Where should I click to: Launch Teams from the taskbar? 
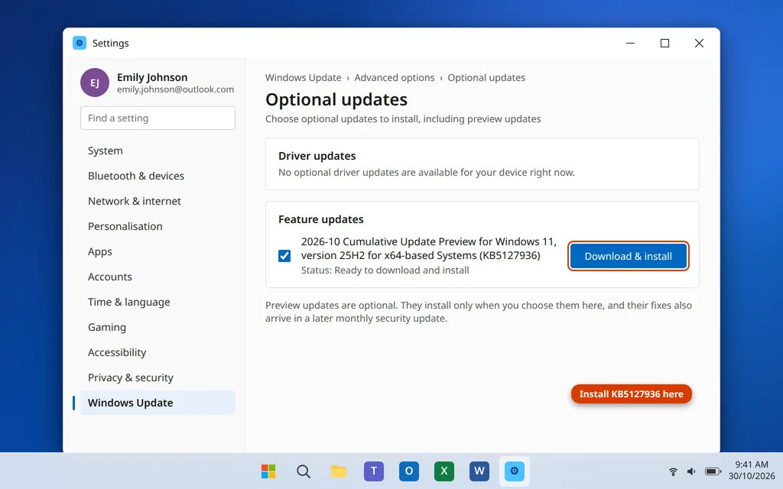(x=373, y=471)
